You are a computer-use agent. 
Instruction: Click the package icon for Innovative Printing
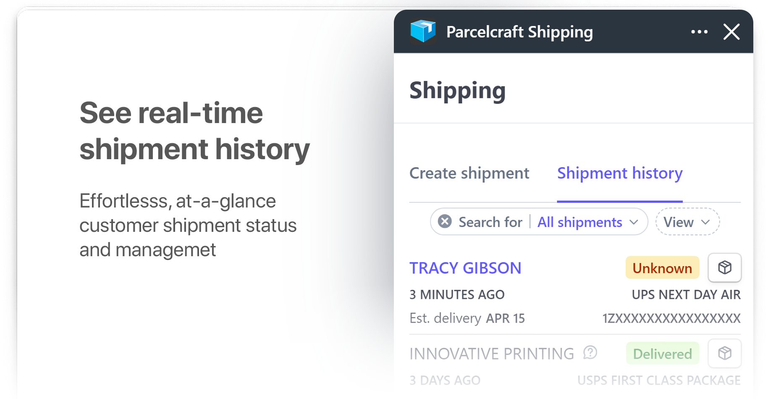pos(725,353)
